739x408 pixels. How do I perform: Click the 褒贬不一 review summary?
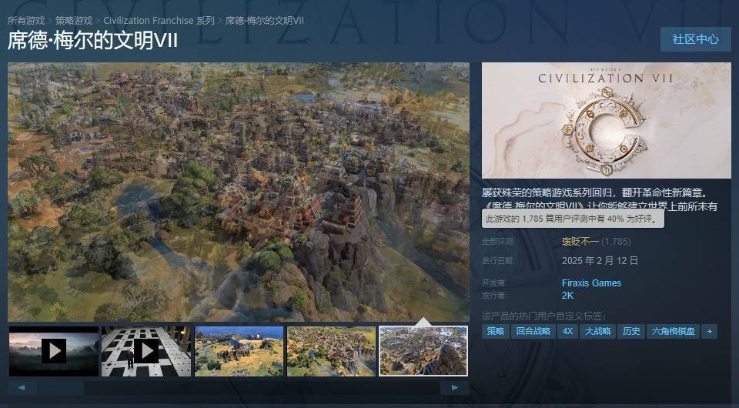coord(580,242)
